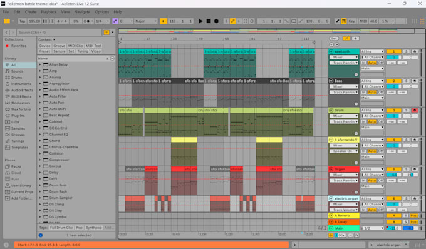Screen dimensions: 426x249
Task: Solo the B Delay return track
Action: pos(406,222)
